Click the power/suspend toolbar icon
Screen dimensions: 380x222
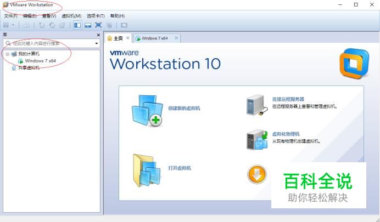(6, 25)
